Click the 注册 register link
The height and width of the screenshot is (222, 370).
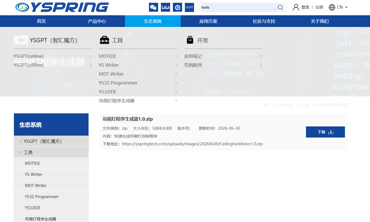(x=319, y=7)
